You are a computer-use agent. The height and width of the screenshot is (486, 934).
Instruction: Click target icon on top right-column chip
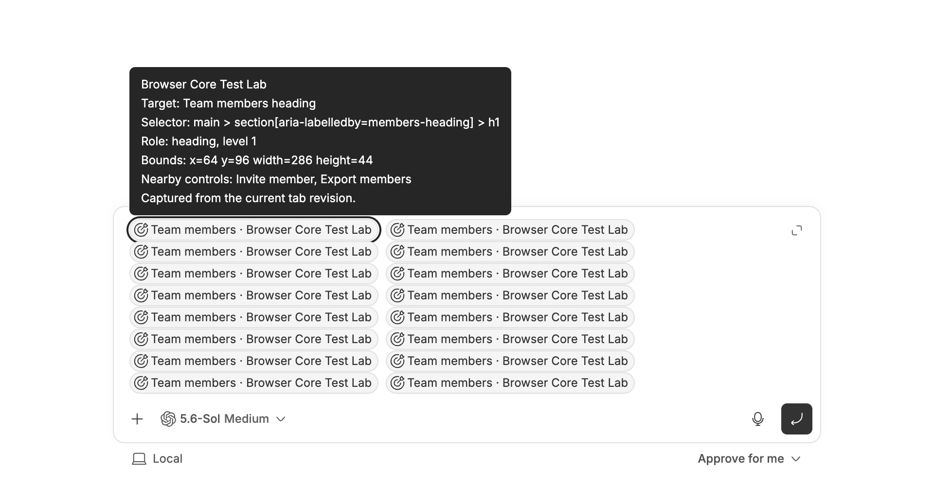click(397, 230)
